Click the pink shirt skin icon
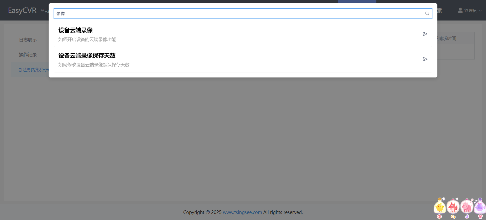Image resolution: width=486 pixels, height=220 pixels. (480, 217)
